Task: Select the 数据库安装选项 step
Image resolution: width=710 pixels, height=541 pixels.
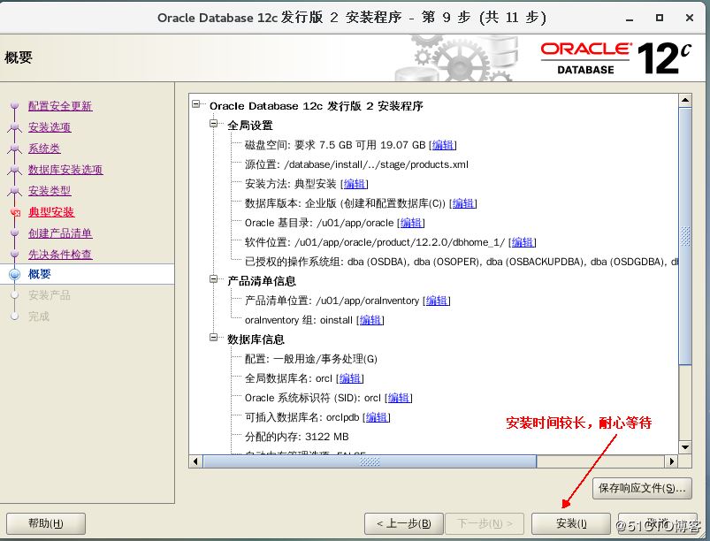Action: pos(65,170)
